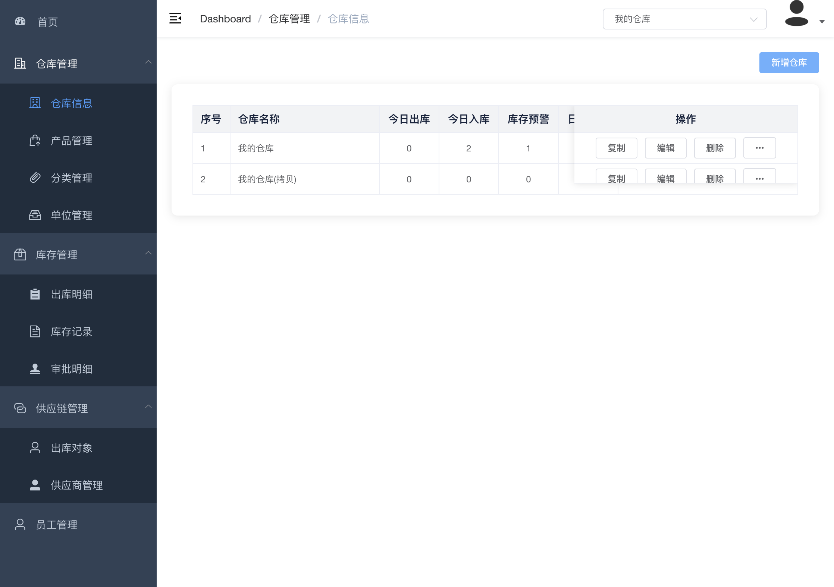Viewport: 834px width, 587px height.
Task: Click the building icon next to 仓库信息
Action: [35, 103]
